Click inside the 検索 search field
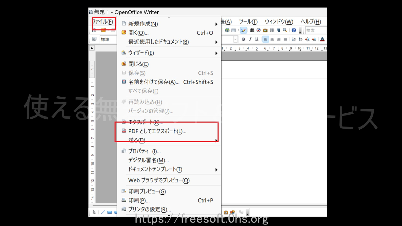 [316, 30]
